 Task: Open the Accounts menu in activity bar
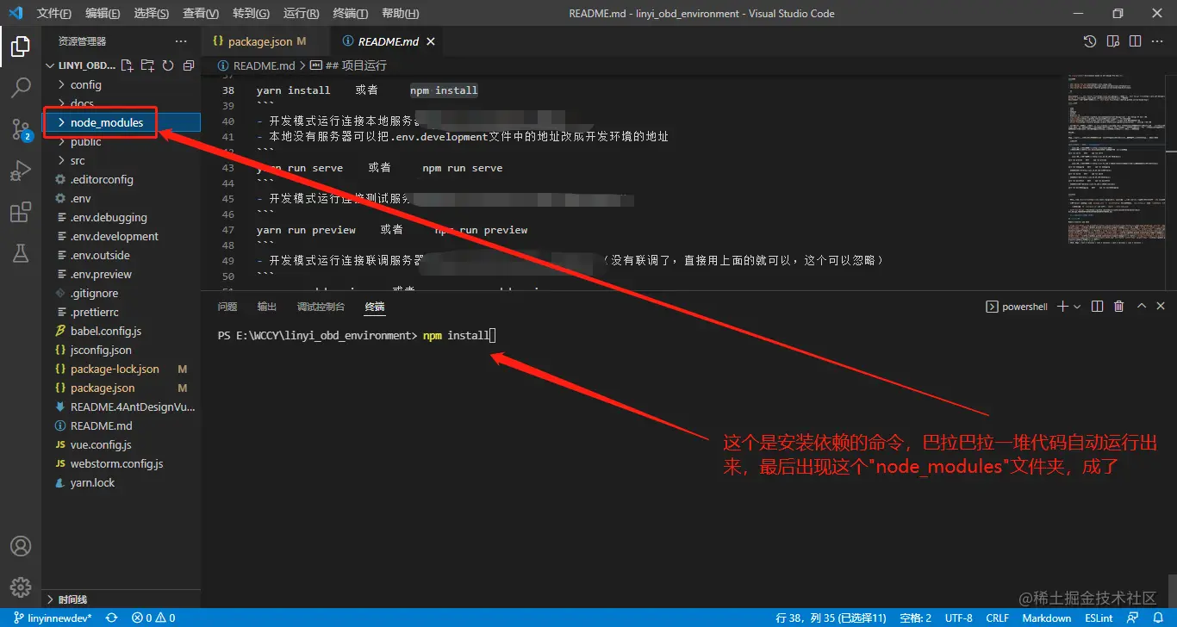tap(21, 546)
